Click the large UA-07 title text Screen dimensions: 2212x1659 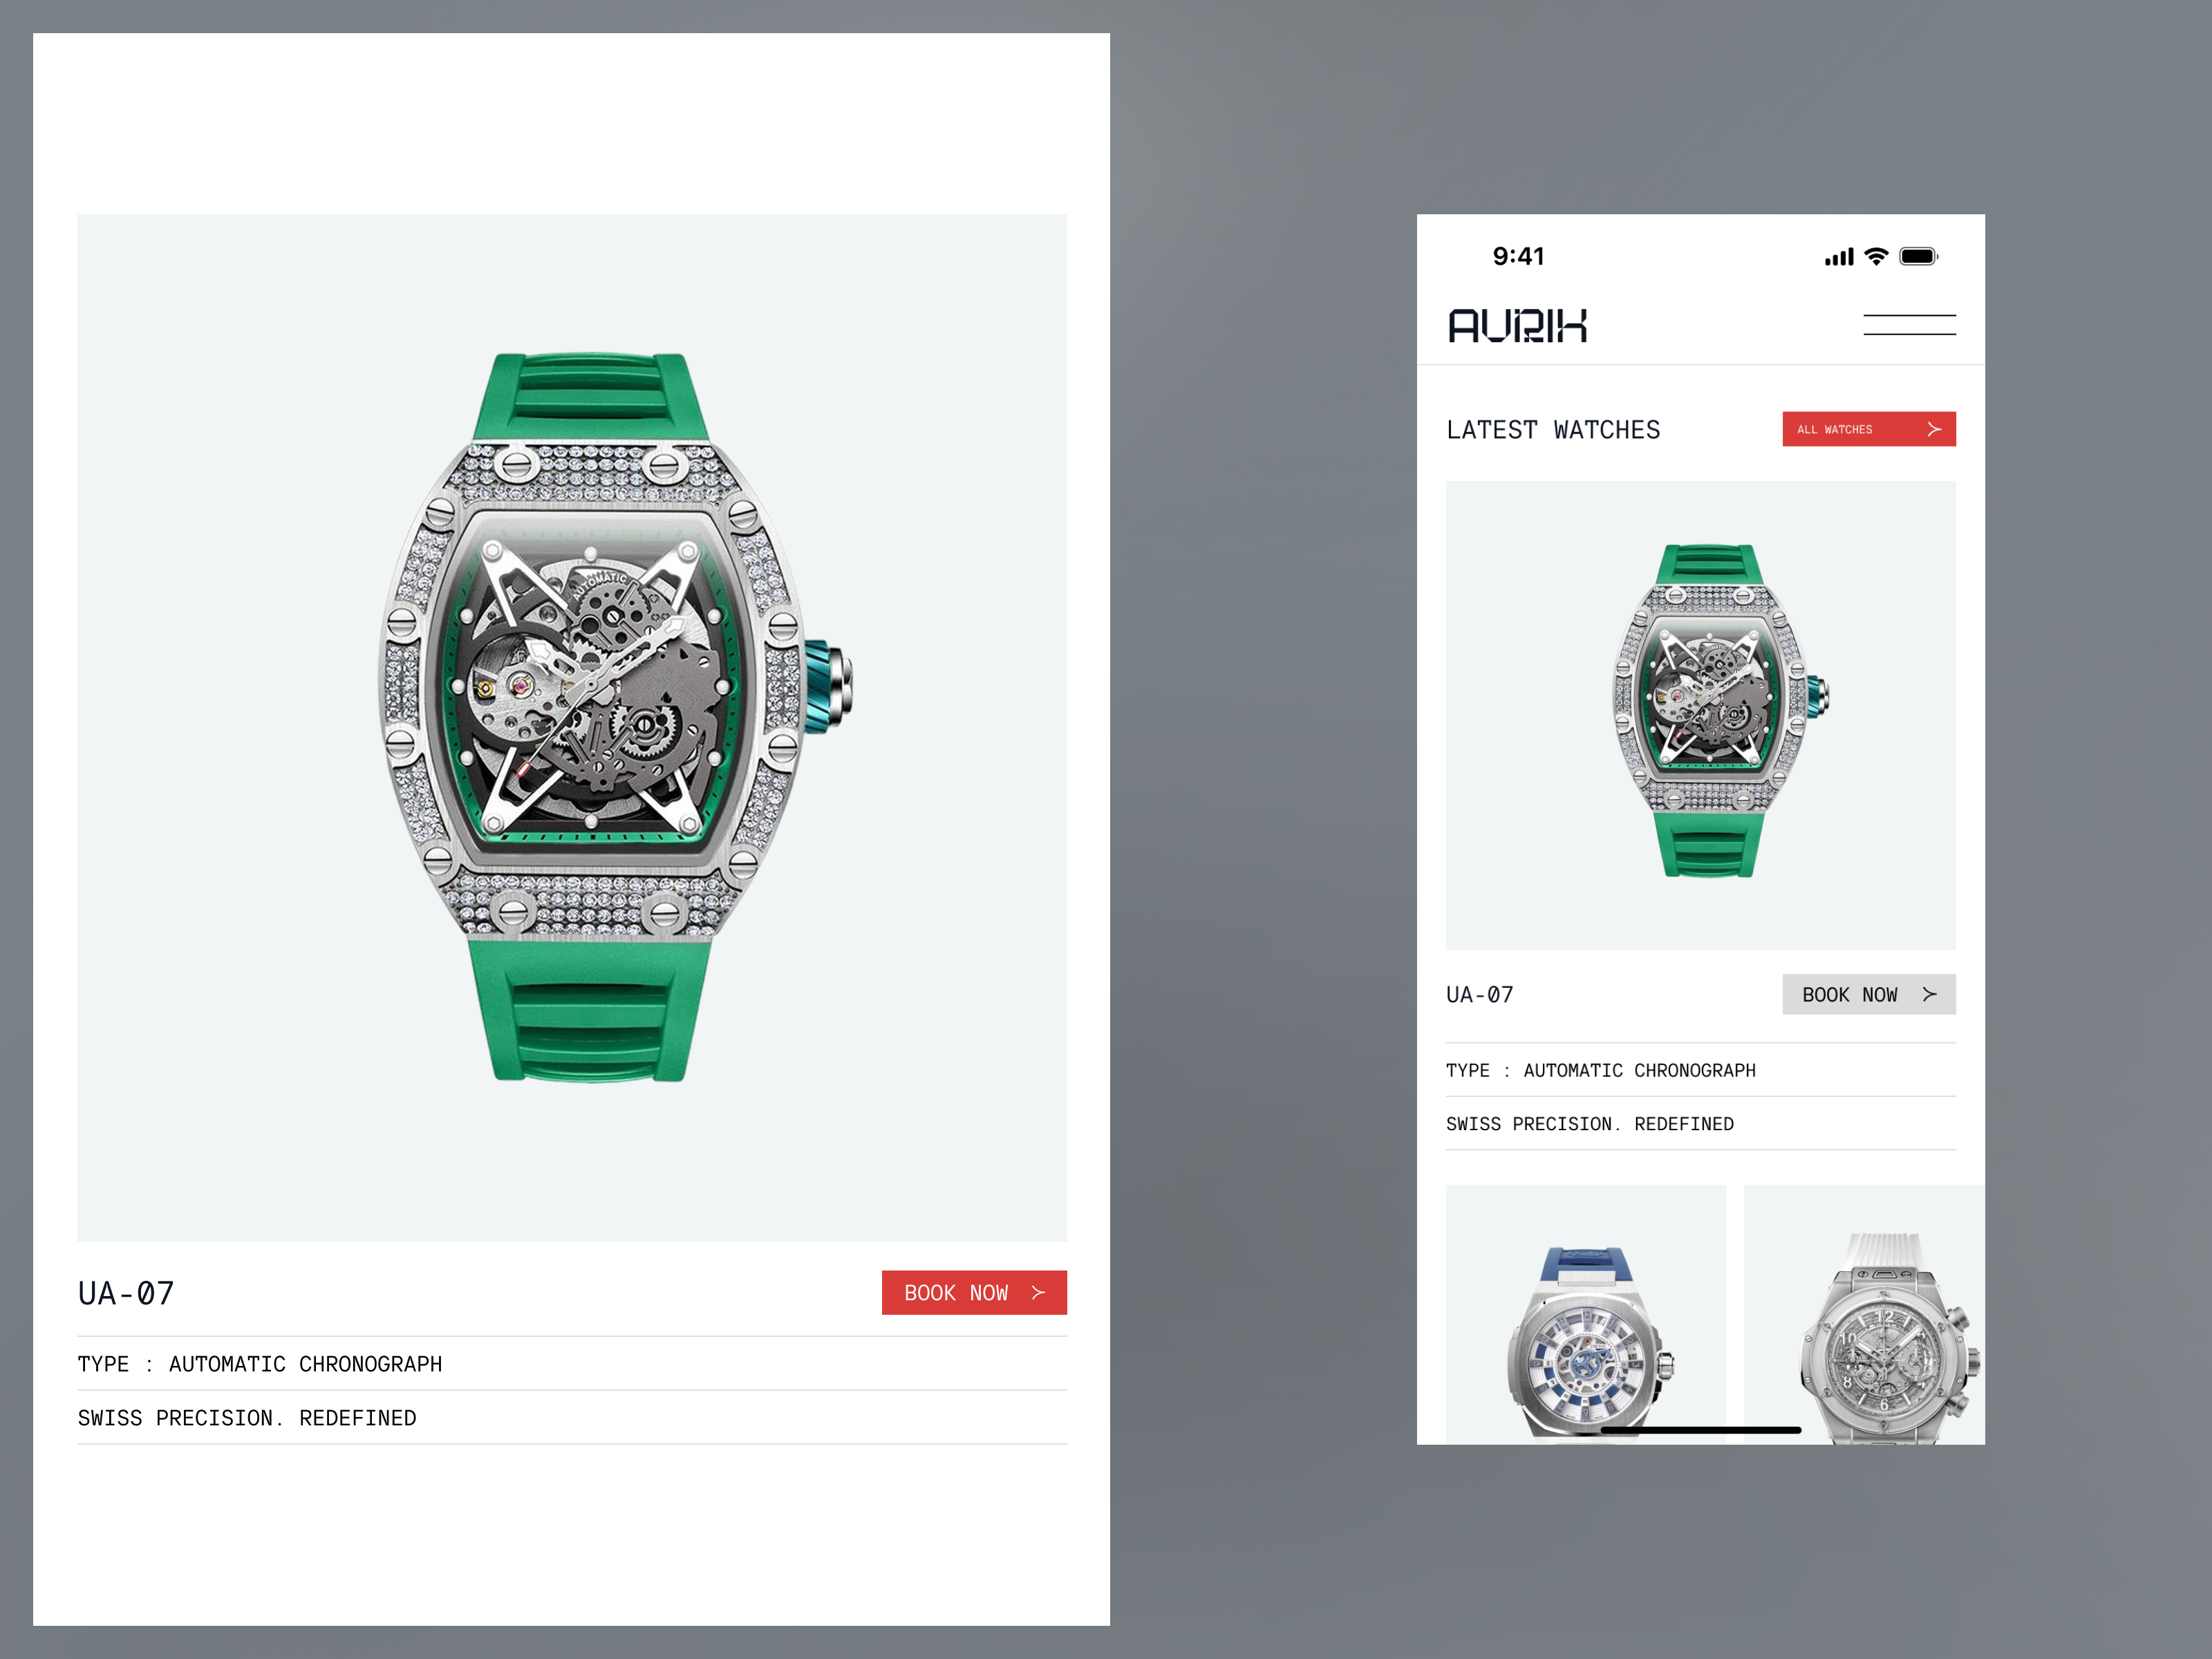(126, 1293)
